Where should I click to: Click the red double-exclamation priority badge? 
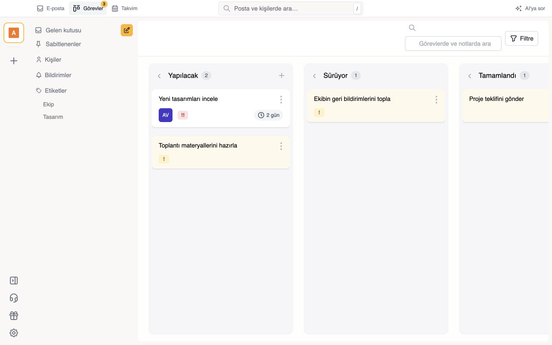[183, 115]
